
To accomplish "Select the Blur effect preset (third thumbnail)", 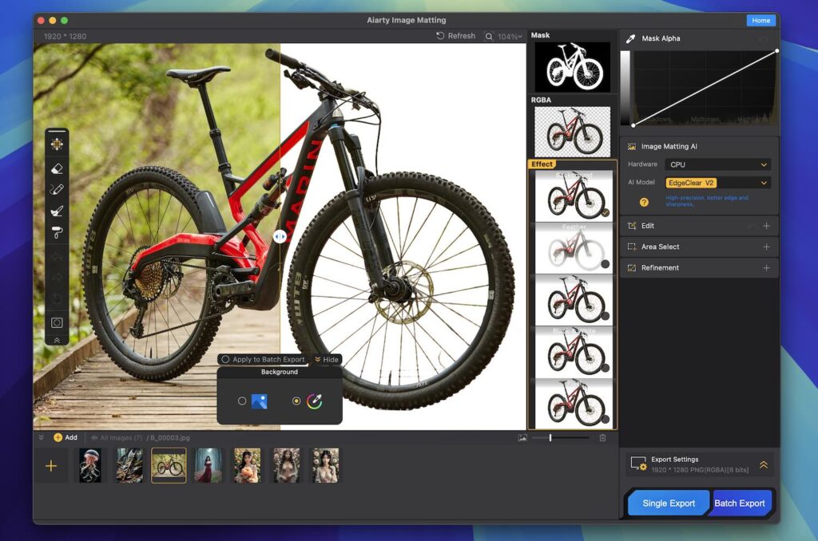I will pos(574,300).
